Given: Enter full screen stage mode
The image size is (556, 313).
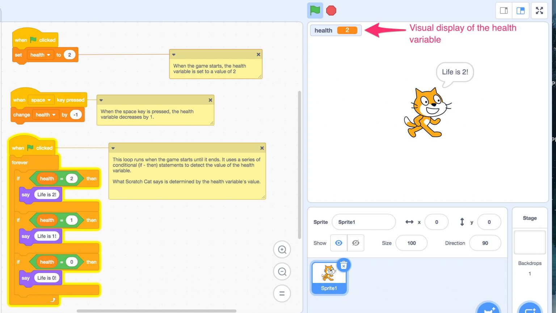Looking at the screenshot, I should coord(539,10).
